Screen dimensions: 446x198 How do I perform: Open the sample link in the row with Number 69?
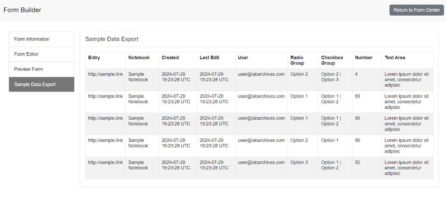click(106, 96)
